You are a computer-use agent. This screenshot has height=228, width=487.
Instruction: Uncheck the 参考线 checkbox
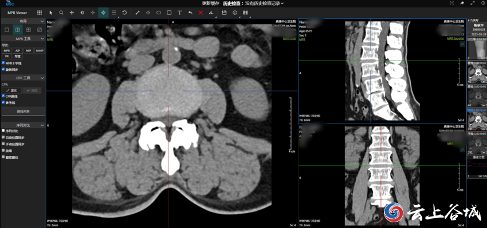[x=3, y=102]
